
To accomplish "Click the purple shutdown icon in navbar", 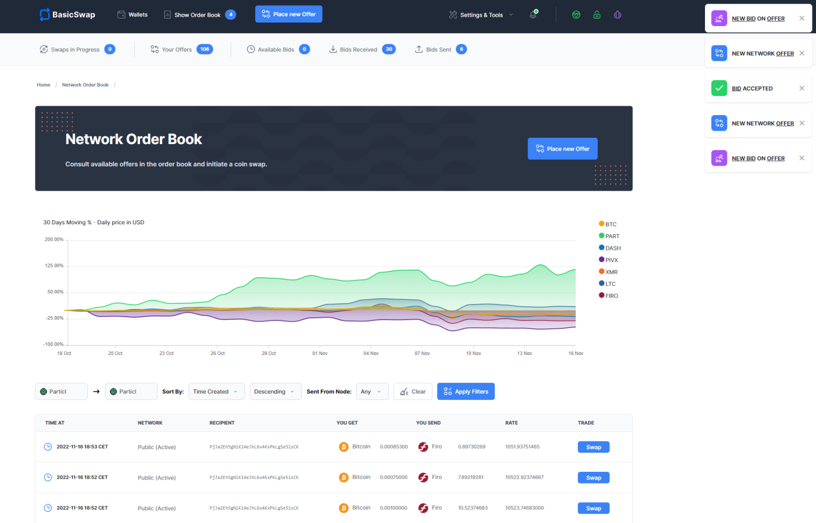I will point(617,15).
